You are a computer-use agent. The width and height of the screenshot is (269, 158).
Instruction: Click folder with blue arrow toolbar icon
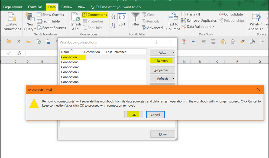(x=9, y=41)
